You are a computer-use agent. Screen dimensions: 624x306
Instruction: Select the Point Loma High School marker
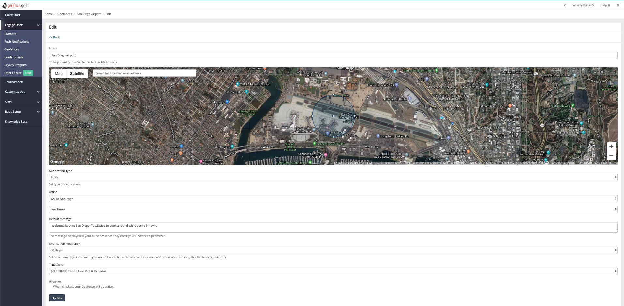coord(182,81)
